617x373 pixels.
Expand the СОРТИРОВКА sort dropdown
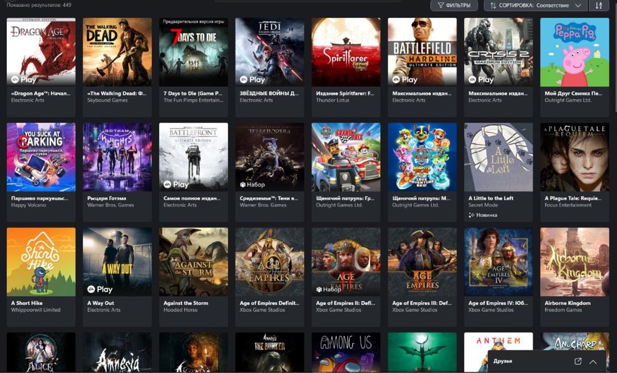(x=536, y=6)
